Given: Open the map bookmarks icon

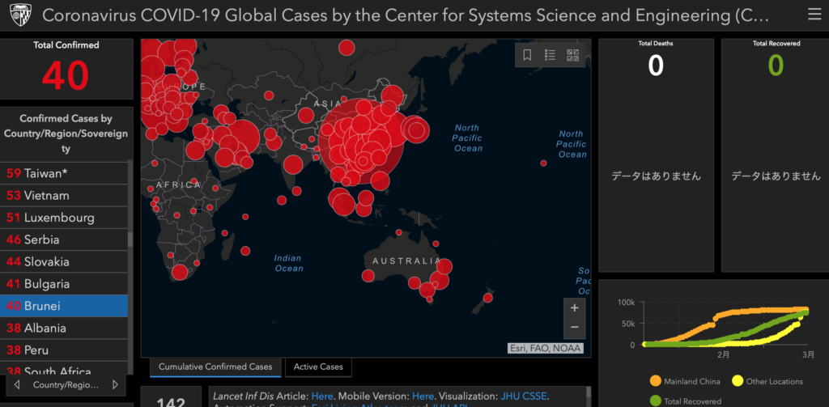Looking at the screenshot, I should [527, 55].
